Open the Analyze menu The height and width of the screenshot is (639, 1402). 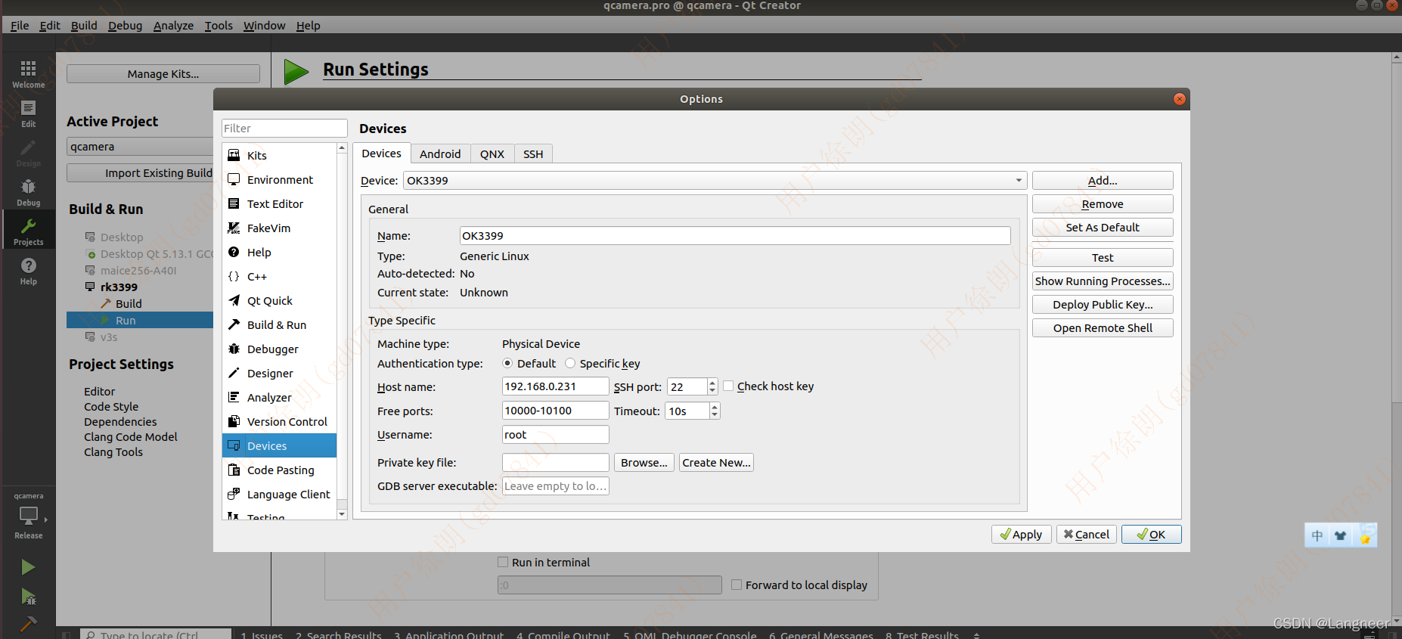coord(173,25)
